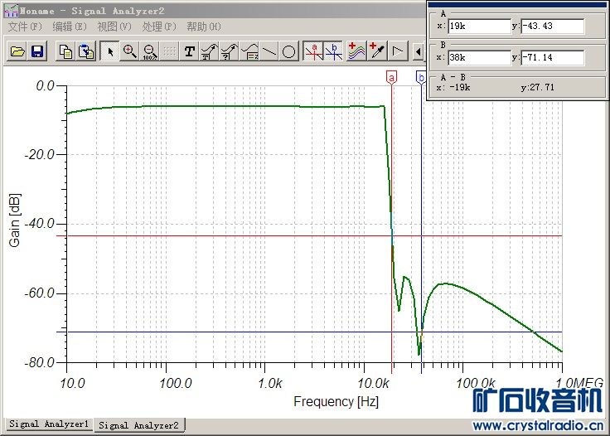Click the Frequency [Hz] axis label

coord(336,401)
